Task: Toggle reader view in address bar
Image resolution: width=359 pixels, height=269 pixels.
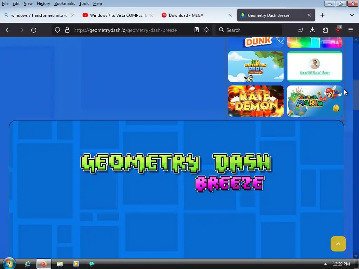Action: (196, 30)
